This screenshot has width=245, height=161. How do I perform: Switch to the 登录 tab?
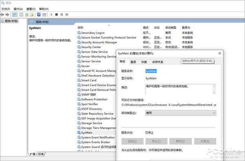click(133, 62)
